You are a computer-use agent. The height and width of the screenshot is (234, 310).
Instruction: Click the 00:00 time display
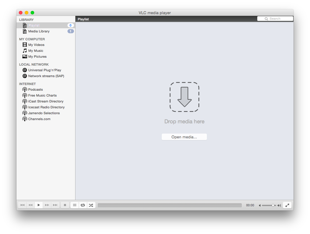point(250,205)
